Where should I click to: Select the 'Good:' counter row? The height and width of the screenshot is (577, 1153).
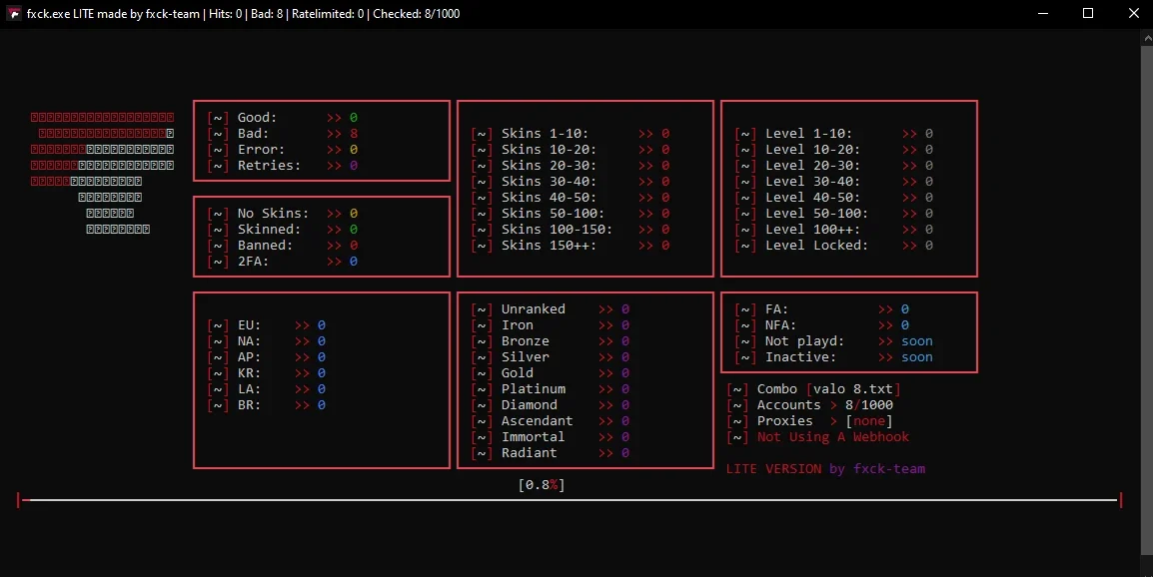(283, 118)
